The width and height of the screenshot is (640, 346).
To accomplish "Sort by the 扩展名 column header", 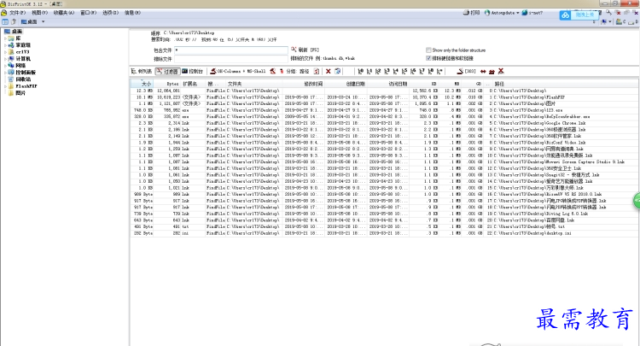I will 193,84.
